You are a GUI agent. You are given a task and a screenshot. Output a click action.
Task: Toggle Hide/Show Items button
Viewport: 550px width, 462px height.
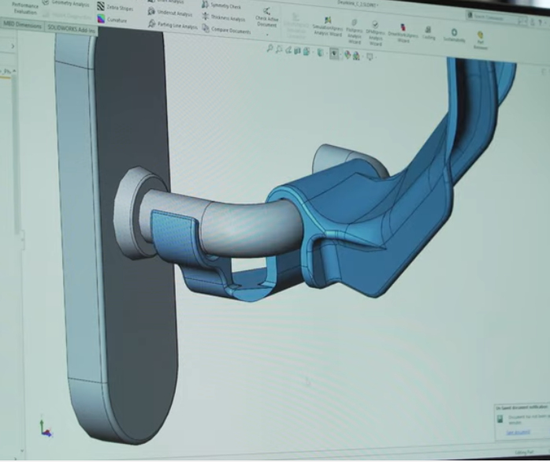coord(334,54)
